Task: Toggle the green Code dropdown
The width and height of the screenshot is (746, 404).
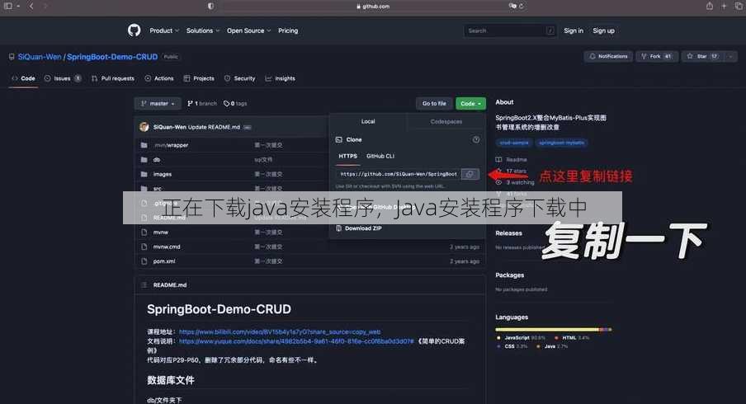Action: coord(470,104)
